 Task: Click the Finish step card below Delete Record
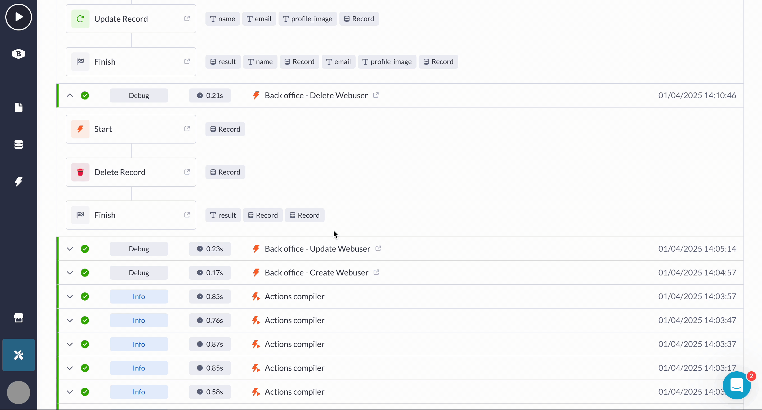point(131,215)
